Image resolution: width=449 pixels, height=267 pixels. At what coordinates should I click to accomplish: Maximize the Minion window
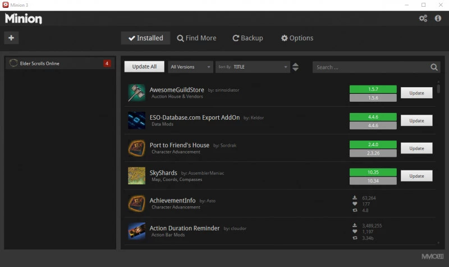[423, 5]
